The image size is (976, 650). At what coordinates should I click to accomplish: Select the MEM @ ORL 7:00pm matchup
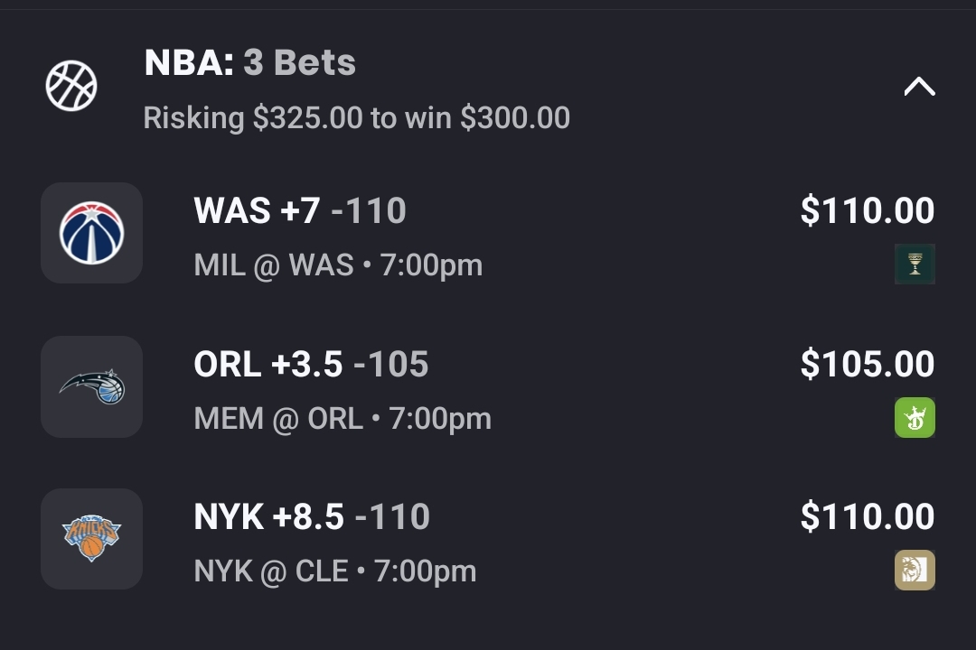[343, 419]
